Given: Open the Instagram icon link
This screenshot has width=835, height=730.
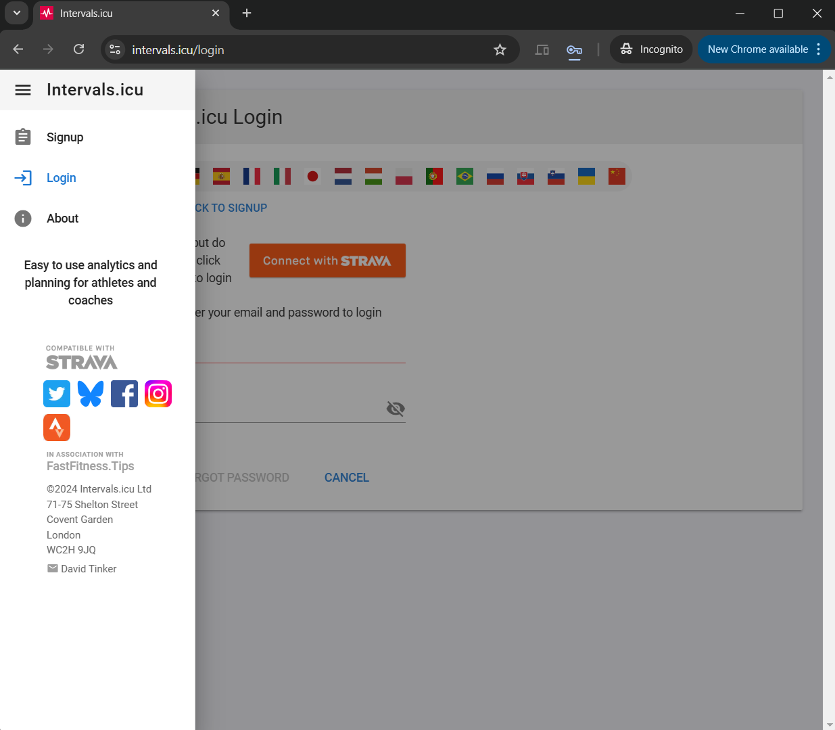Looking at the screenshot, I should tap(158, 394).
